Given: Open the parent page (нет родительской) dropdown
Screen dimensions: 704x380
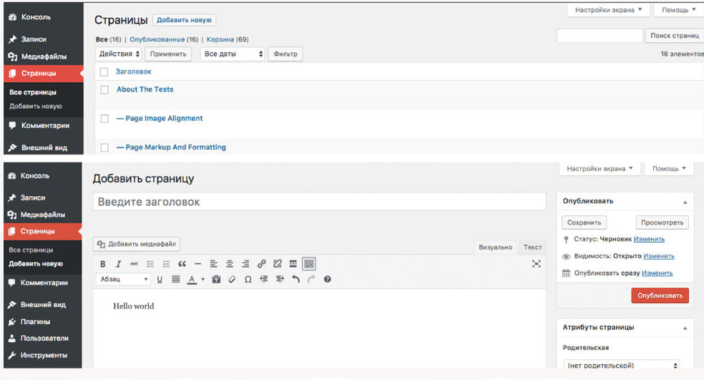Looking at the screenshot, I should coord(622,365).
